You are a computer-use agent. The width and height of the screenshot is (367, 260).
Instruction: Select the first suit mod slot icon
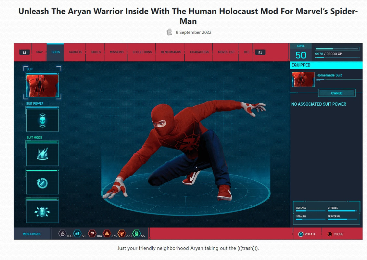pos(42,154)
